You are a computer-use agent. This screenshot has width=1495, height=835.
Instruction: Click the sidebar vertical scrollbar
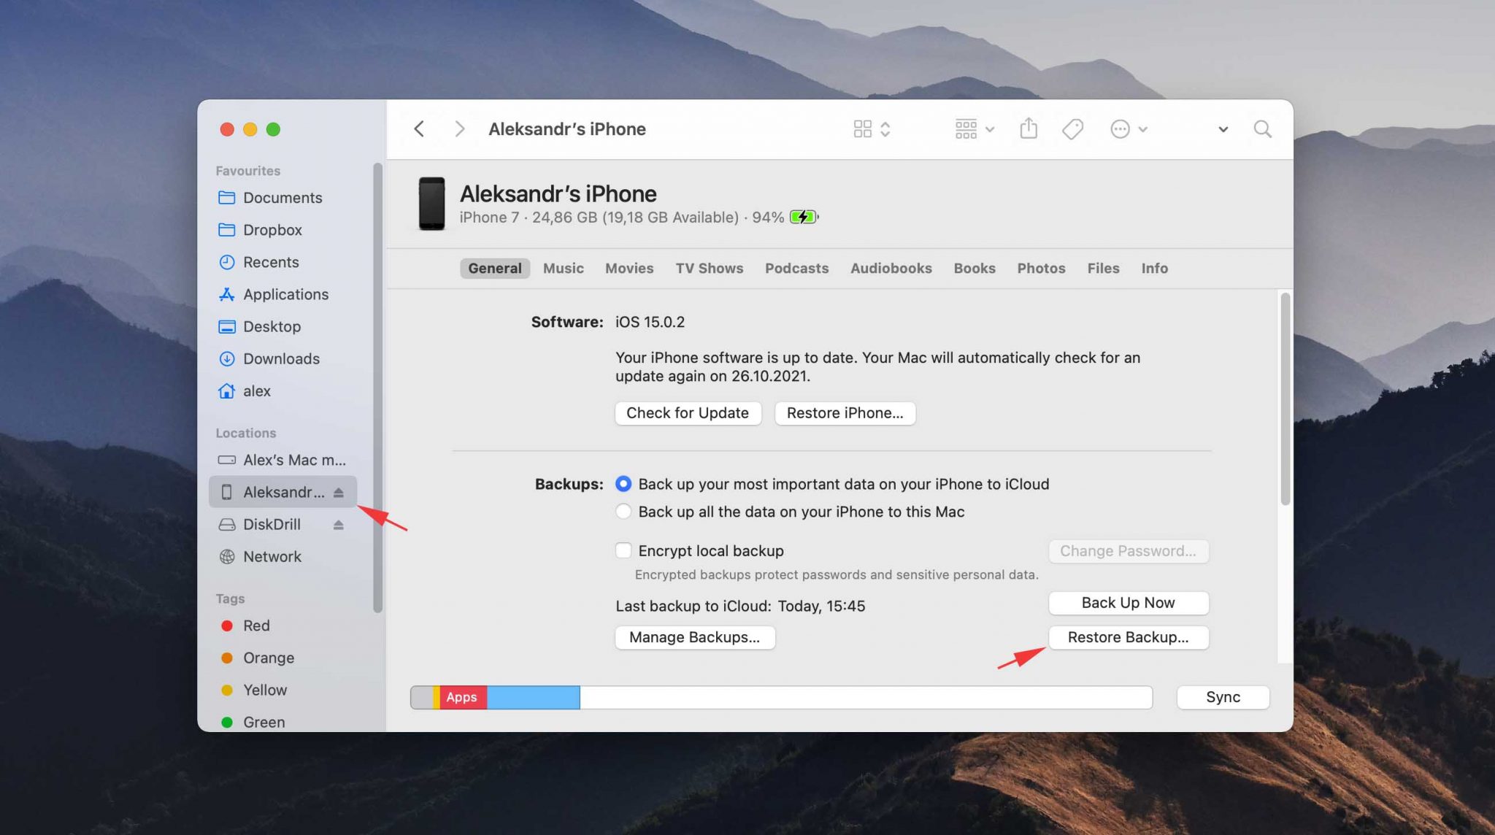(377, 388)
